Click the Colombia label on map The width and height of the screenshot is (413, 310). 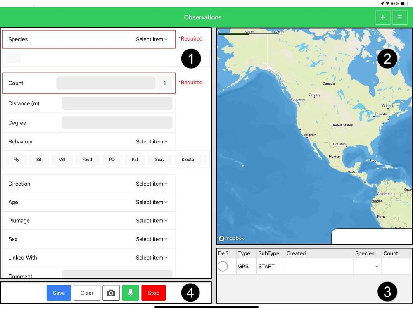(x=385, y=194)
